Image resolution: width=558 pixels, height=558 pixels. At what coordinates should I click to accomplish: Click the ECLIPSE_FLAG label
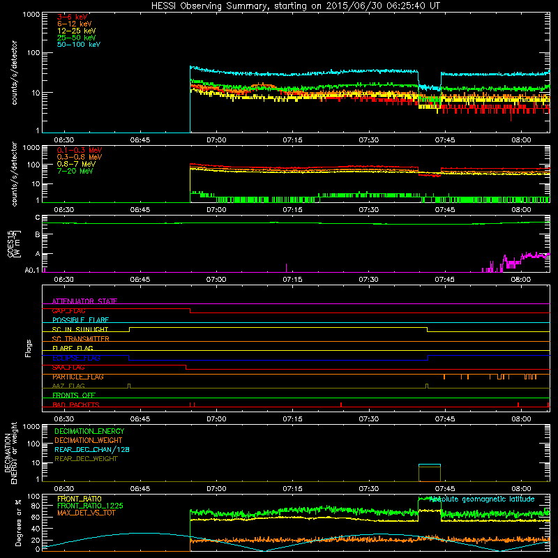pyautogui.click(x=76, y=358)
